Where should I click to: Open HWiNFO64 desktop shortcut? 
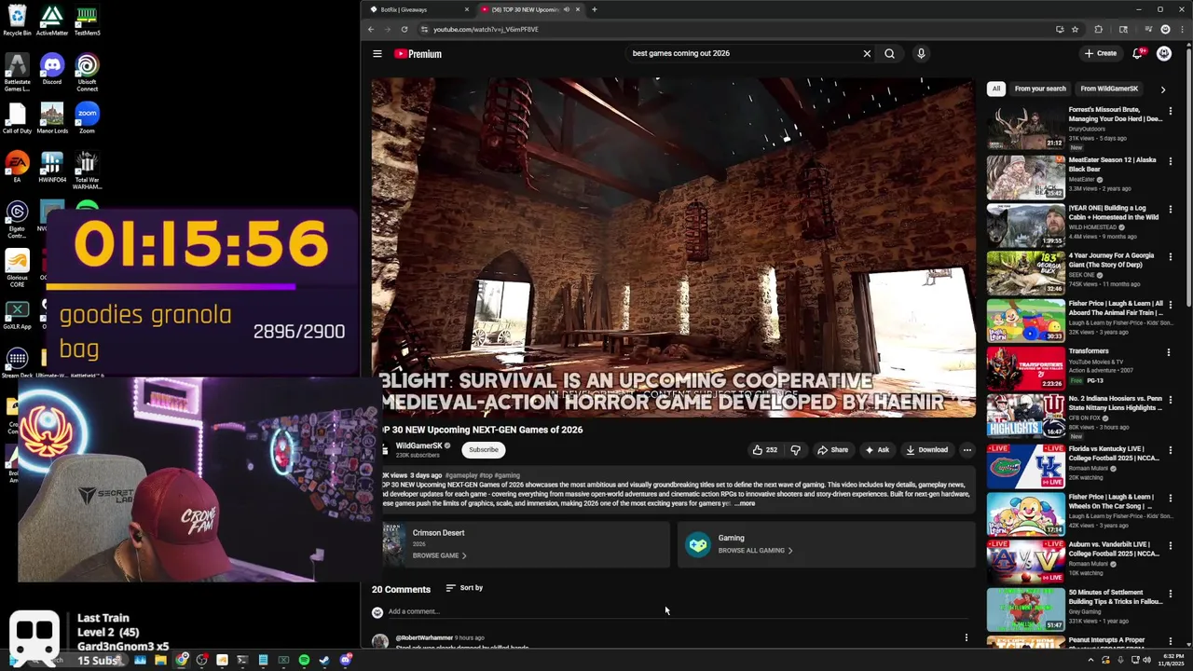pyautogui.click(x=52, y=168)
